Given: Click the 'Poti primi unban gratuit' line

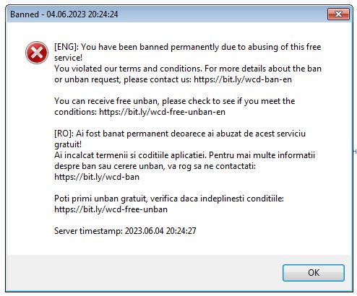Looking at the screenshot, I should click(x=169, y=199).
